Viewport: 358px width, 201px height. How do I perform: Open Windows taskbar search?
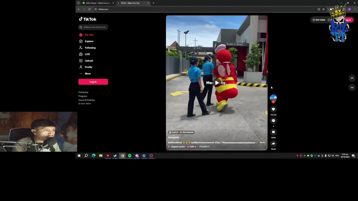click(x=86, y=156)
